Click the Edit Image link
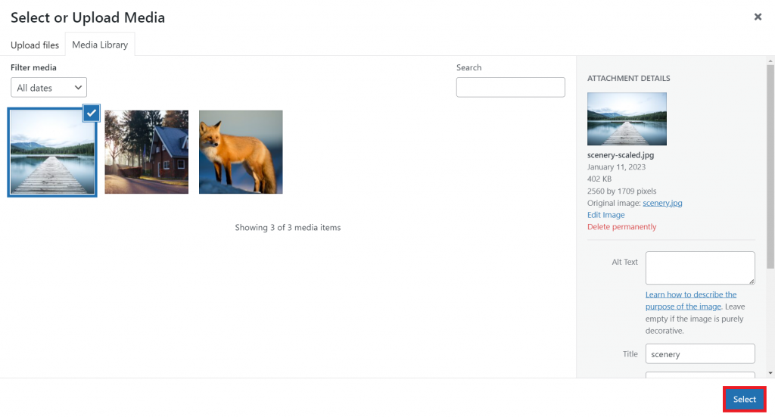775x417 pixels. click(x=606, y=215)
